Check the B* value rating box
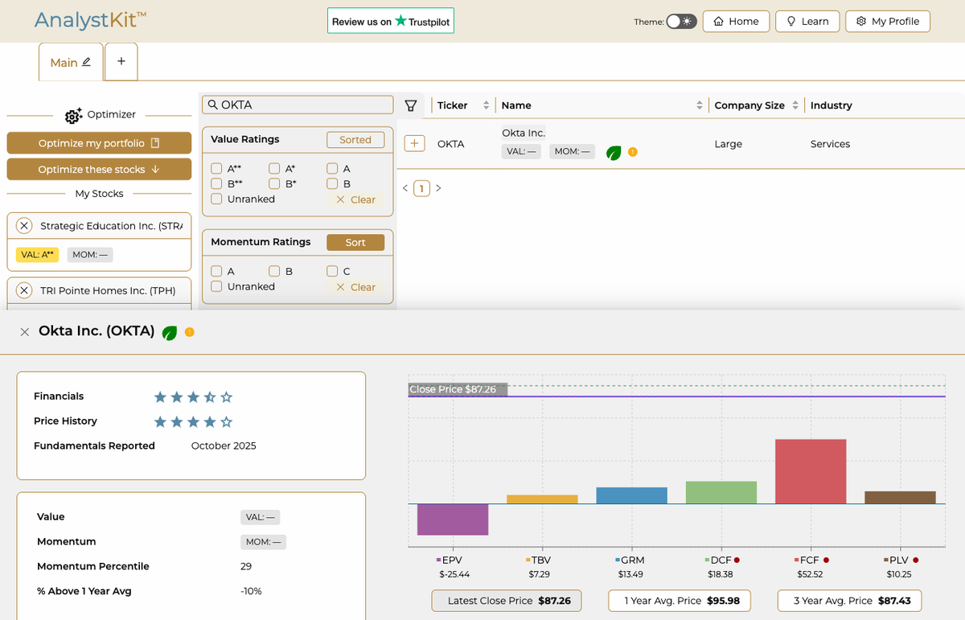The width and height of the screenshot is (965, 620). pos(274,183)
